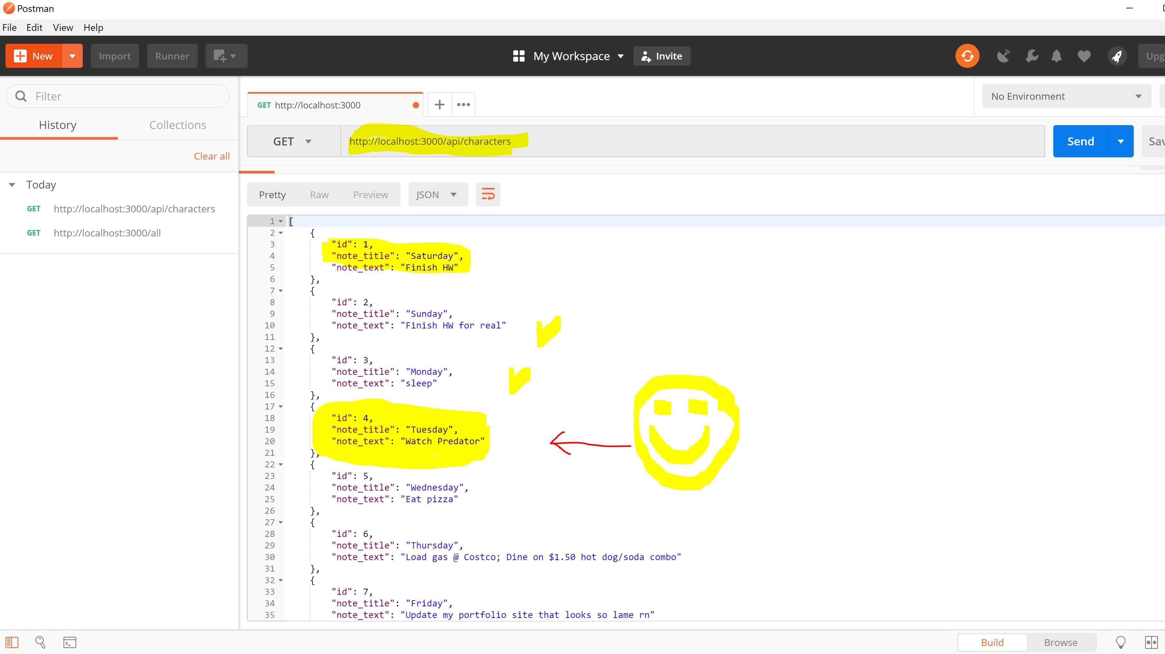This screenshot has width=1165, height=654.
Task: Open Postman settings via the wrench icon
Action: click(1032, 56)
